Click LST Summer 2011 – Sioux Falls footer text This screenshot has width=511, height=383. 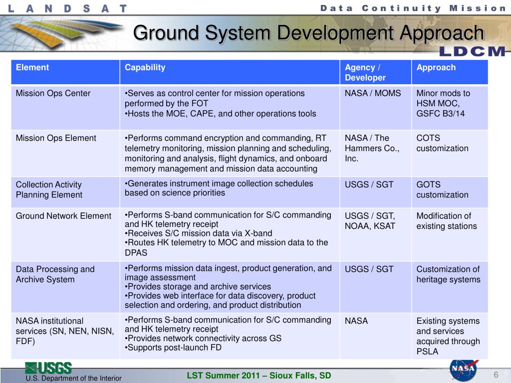(x=259, y=376)
